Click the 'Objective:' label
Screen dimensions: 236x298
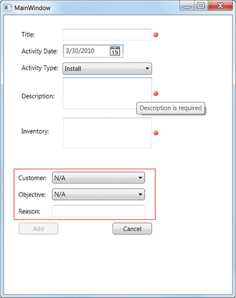point(32,195)
